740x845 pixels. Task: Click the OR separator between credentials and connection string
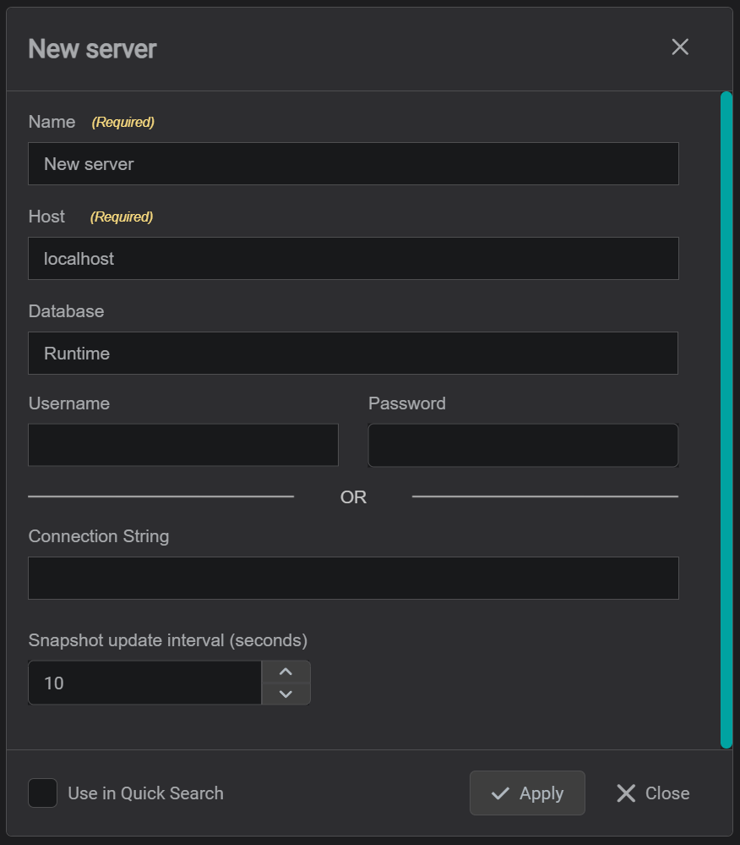[353, 497]
